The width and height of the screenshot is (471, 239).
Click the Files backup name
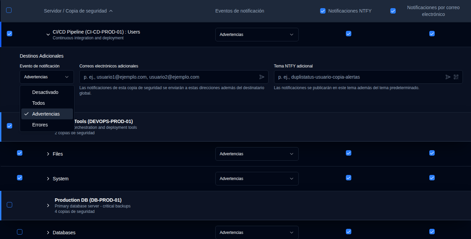click(58, 154)
